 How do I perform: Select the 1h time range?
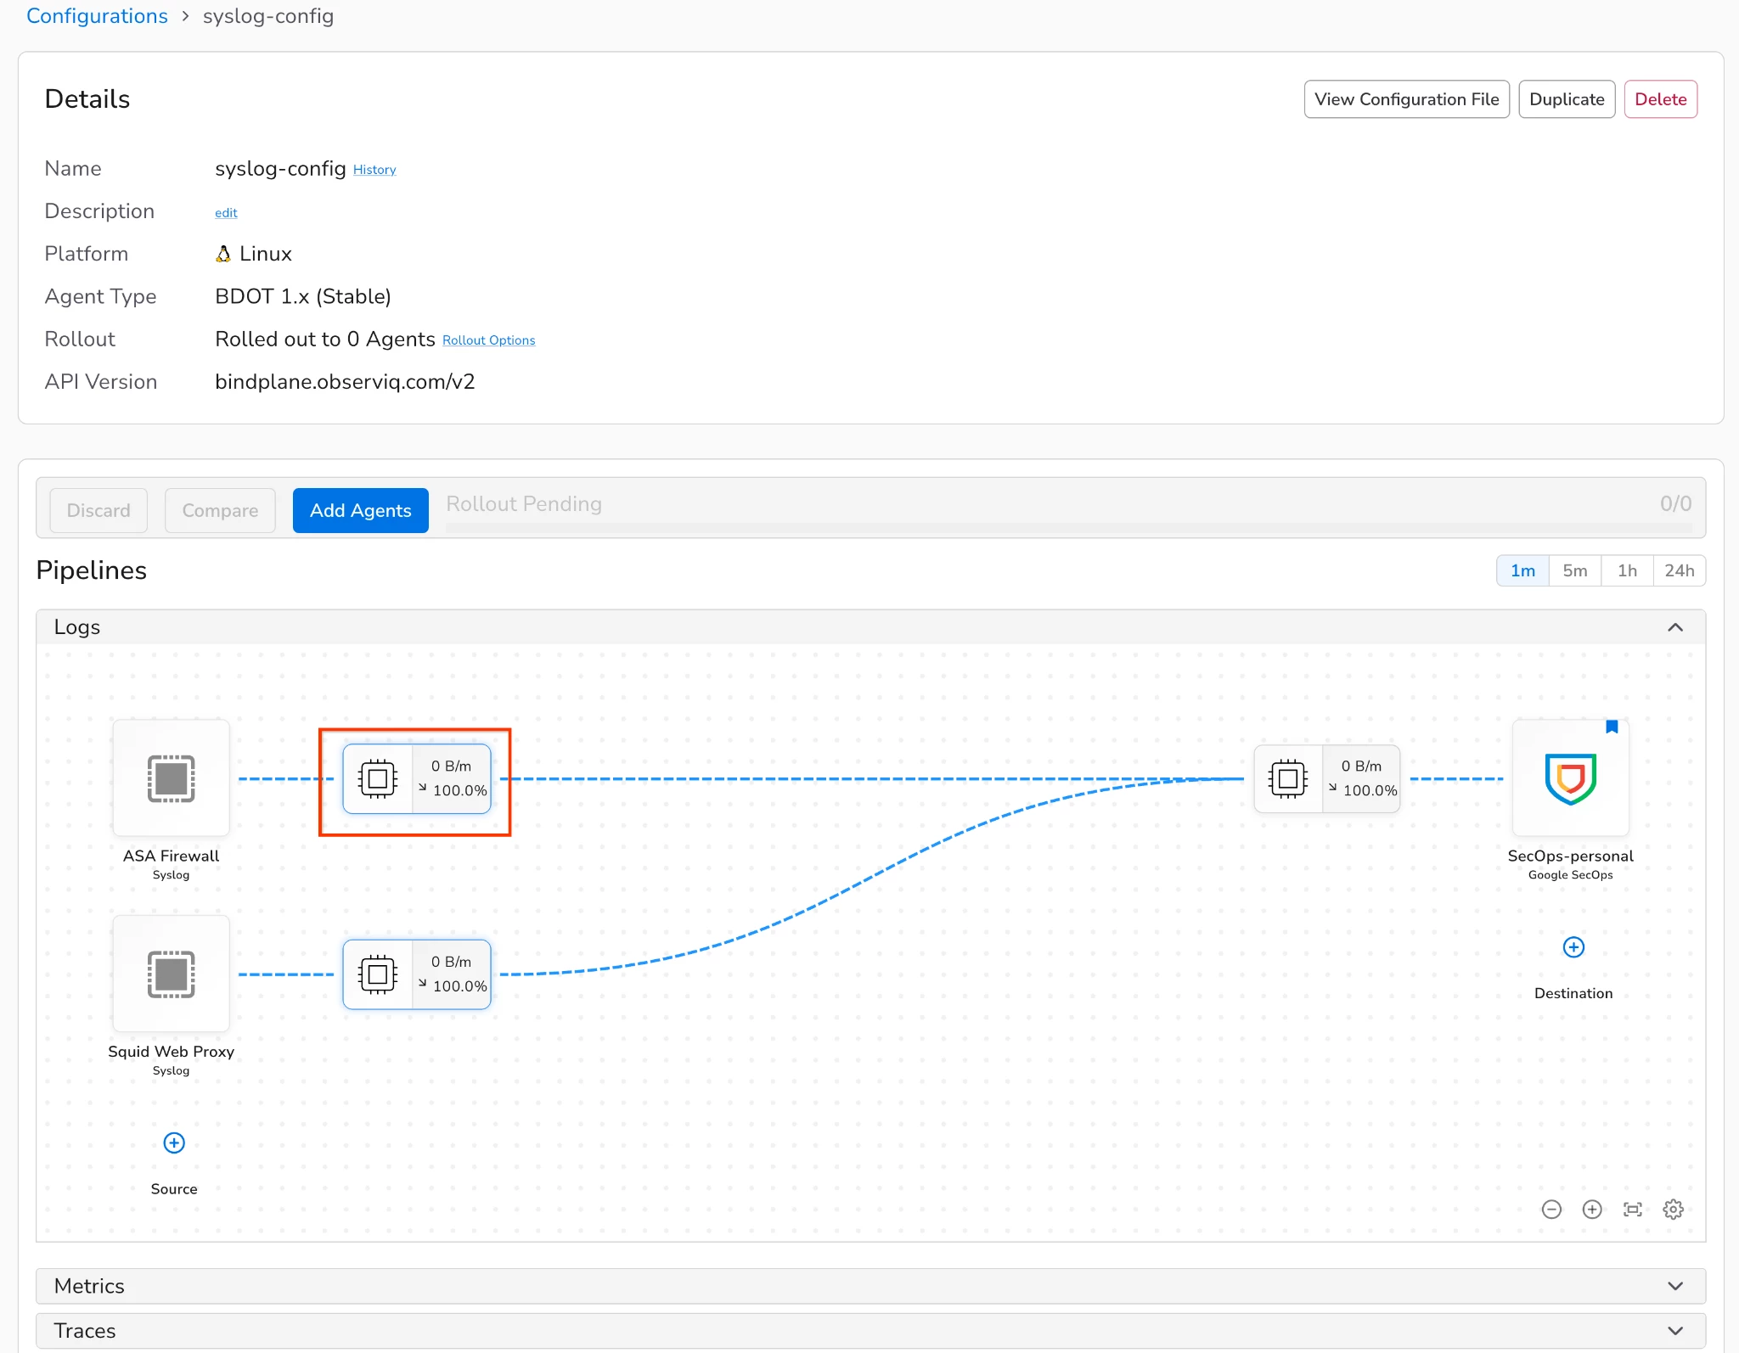tap(1627, 570)
